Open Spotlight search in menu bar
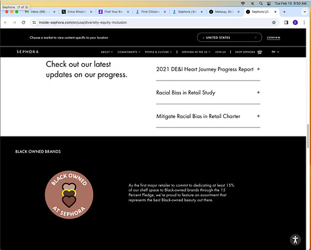The height and width of the screenshot is (250, 311). tap(261, 3)
